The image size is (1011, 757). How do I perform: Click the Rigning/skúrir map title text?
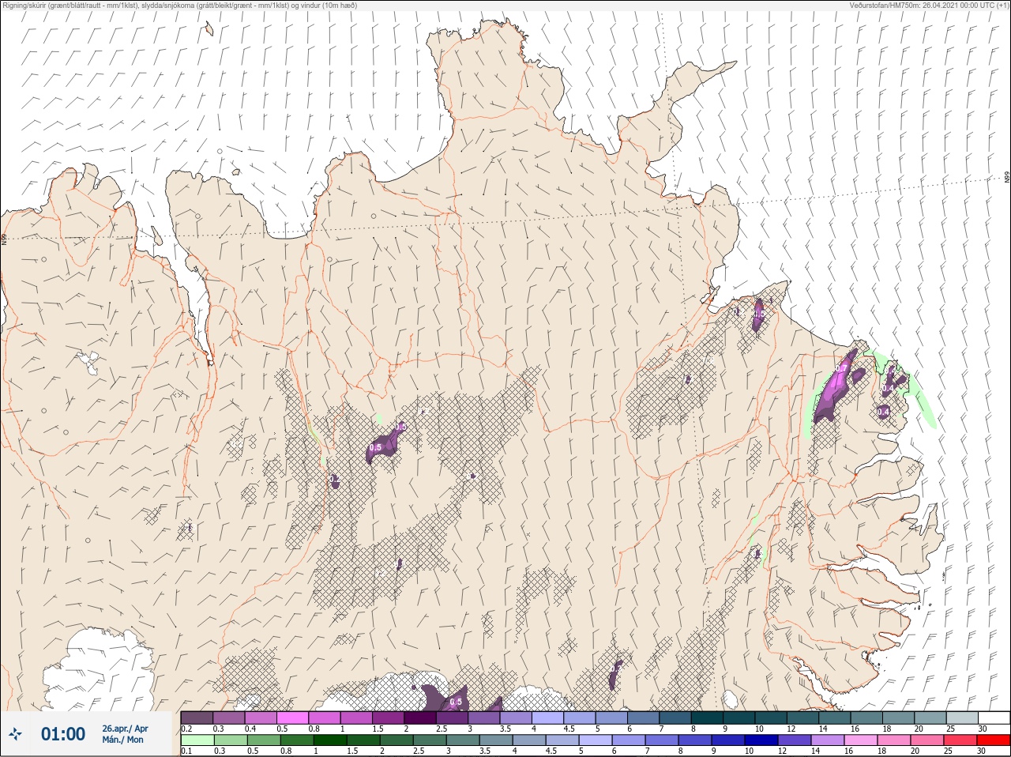click(x=180, y=6)
